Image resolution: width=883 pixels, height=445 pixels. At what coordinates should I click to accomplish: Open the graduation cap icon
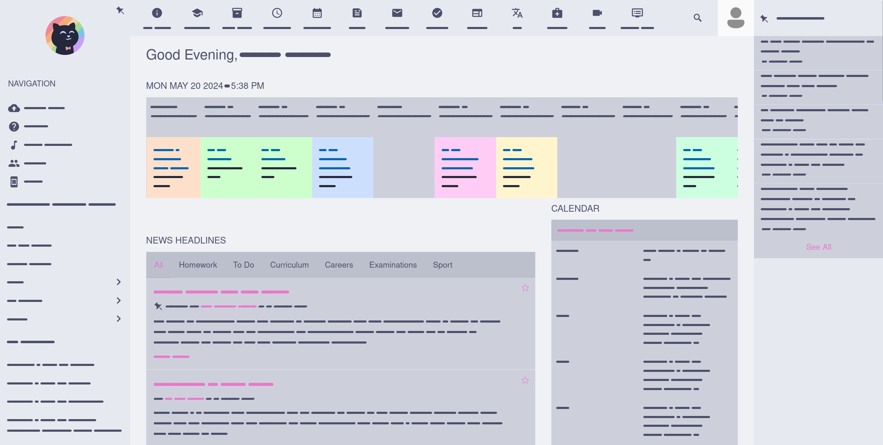coord(197,13)
